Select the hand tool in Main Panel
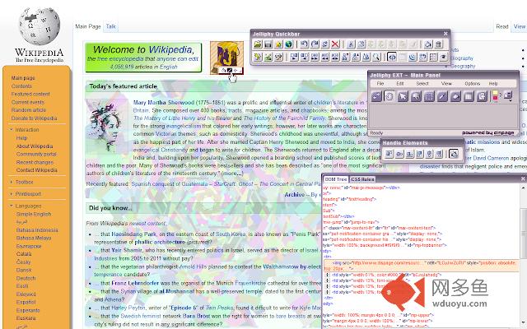This screenshot has height=329, width=527. coord(389,97)
